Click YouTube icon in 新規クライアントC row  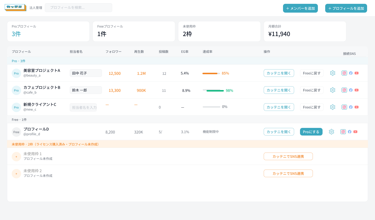357,107
